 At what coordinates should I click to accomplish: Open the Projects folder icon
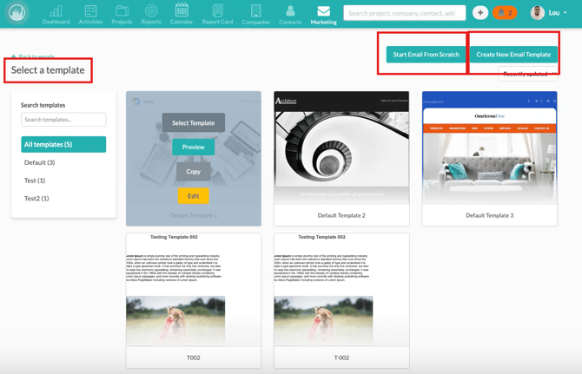[x=122, y=14]
